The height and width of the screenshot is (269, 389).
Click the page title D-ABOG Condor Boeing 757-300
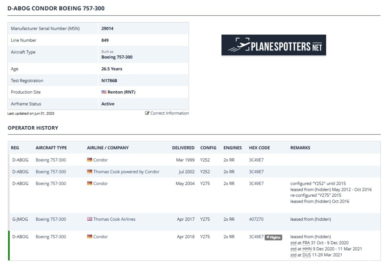56,8
